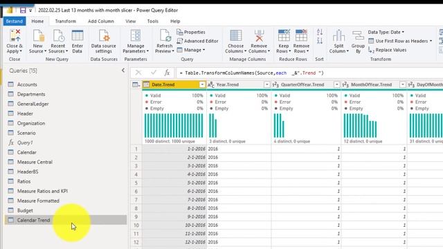Click the Close & Apply icon
This screenshot has height=249, width=443.
point(15,36)
